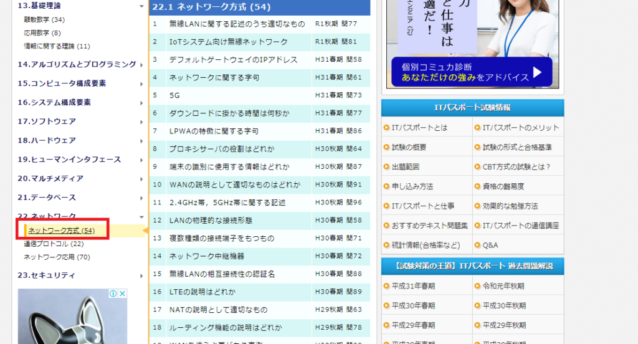Image resolution: width=638 pixels, height=344 pixels.
Task: Open 離散数学 (34) category
Action: (x=44, y=19)
